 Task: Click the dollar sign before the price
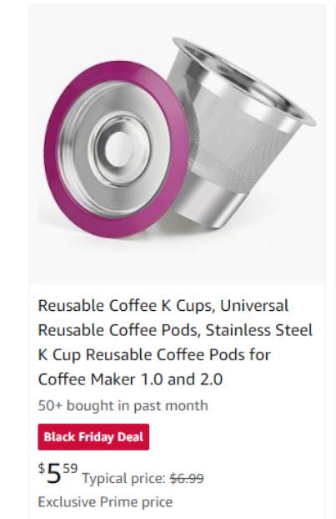click(x=41, y=468)
